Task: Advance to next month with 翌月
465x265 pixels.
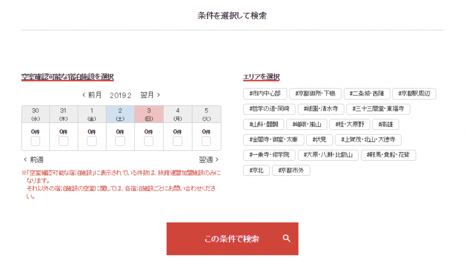Action: click(x=150, y=94)
